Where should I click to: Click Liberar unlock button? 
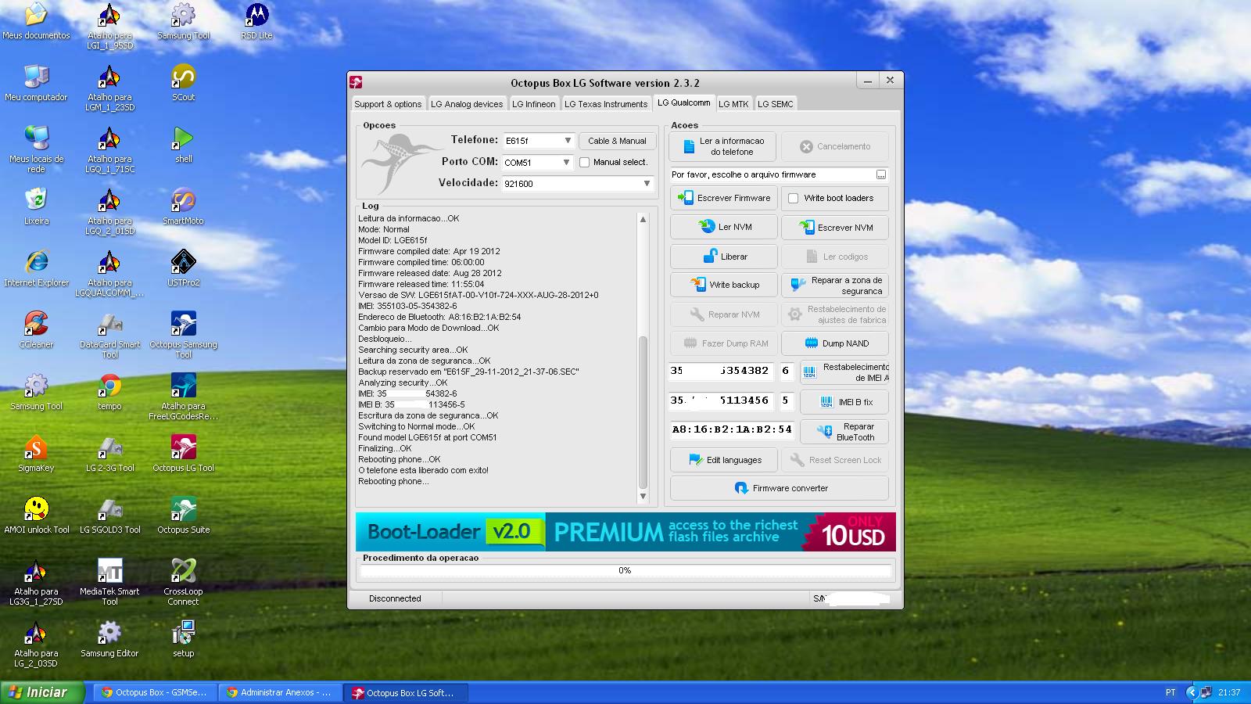coord(724,257)
